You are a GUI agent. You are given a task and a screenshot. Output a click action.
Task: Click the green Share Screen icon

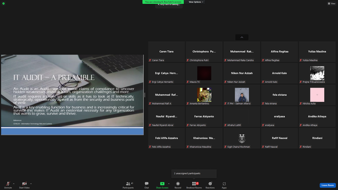click(x=162, y=184)
